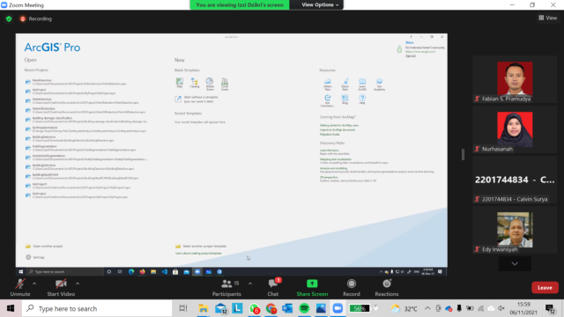The height and width of the screenshot is (317, 564).
Task: Expand video options arrow beside Start Video
Action: pyautogui.click(x=78, y=284)
